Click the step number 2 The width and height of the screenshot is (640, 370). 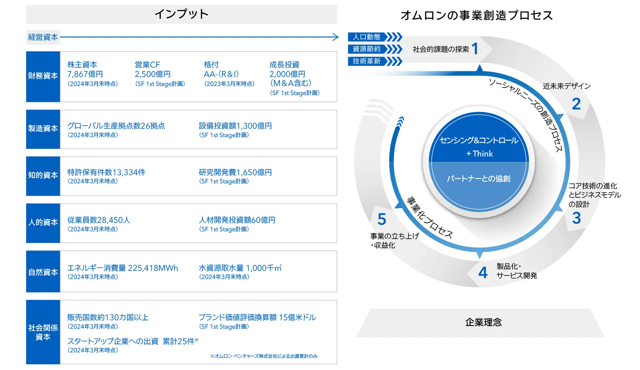pyautogui.click(x=576, y=104)
